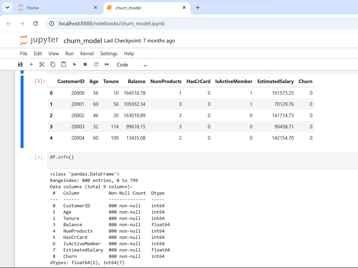
Task: Click into the df.info() code cell
Action: click(x=203, y=160)
